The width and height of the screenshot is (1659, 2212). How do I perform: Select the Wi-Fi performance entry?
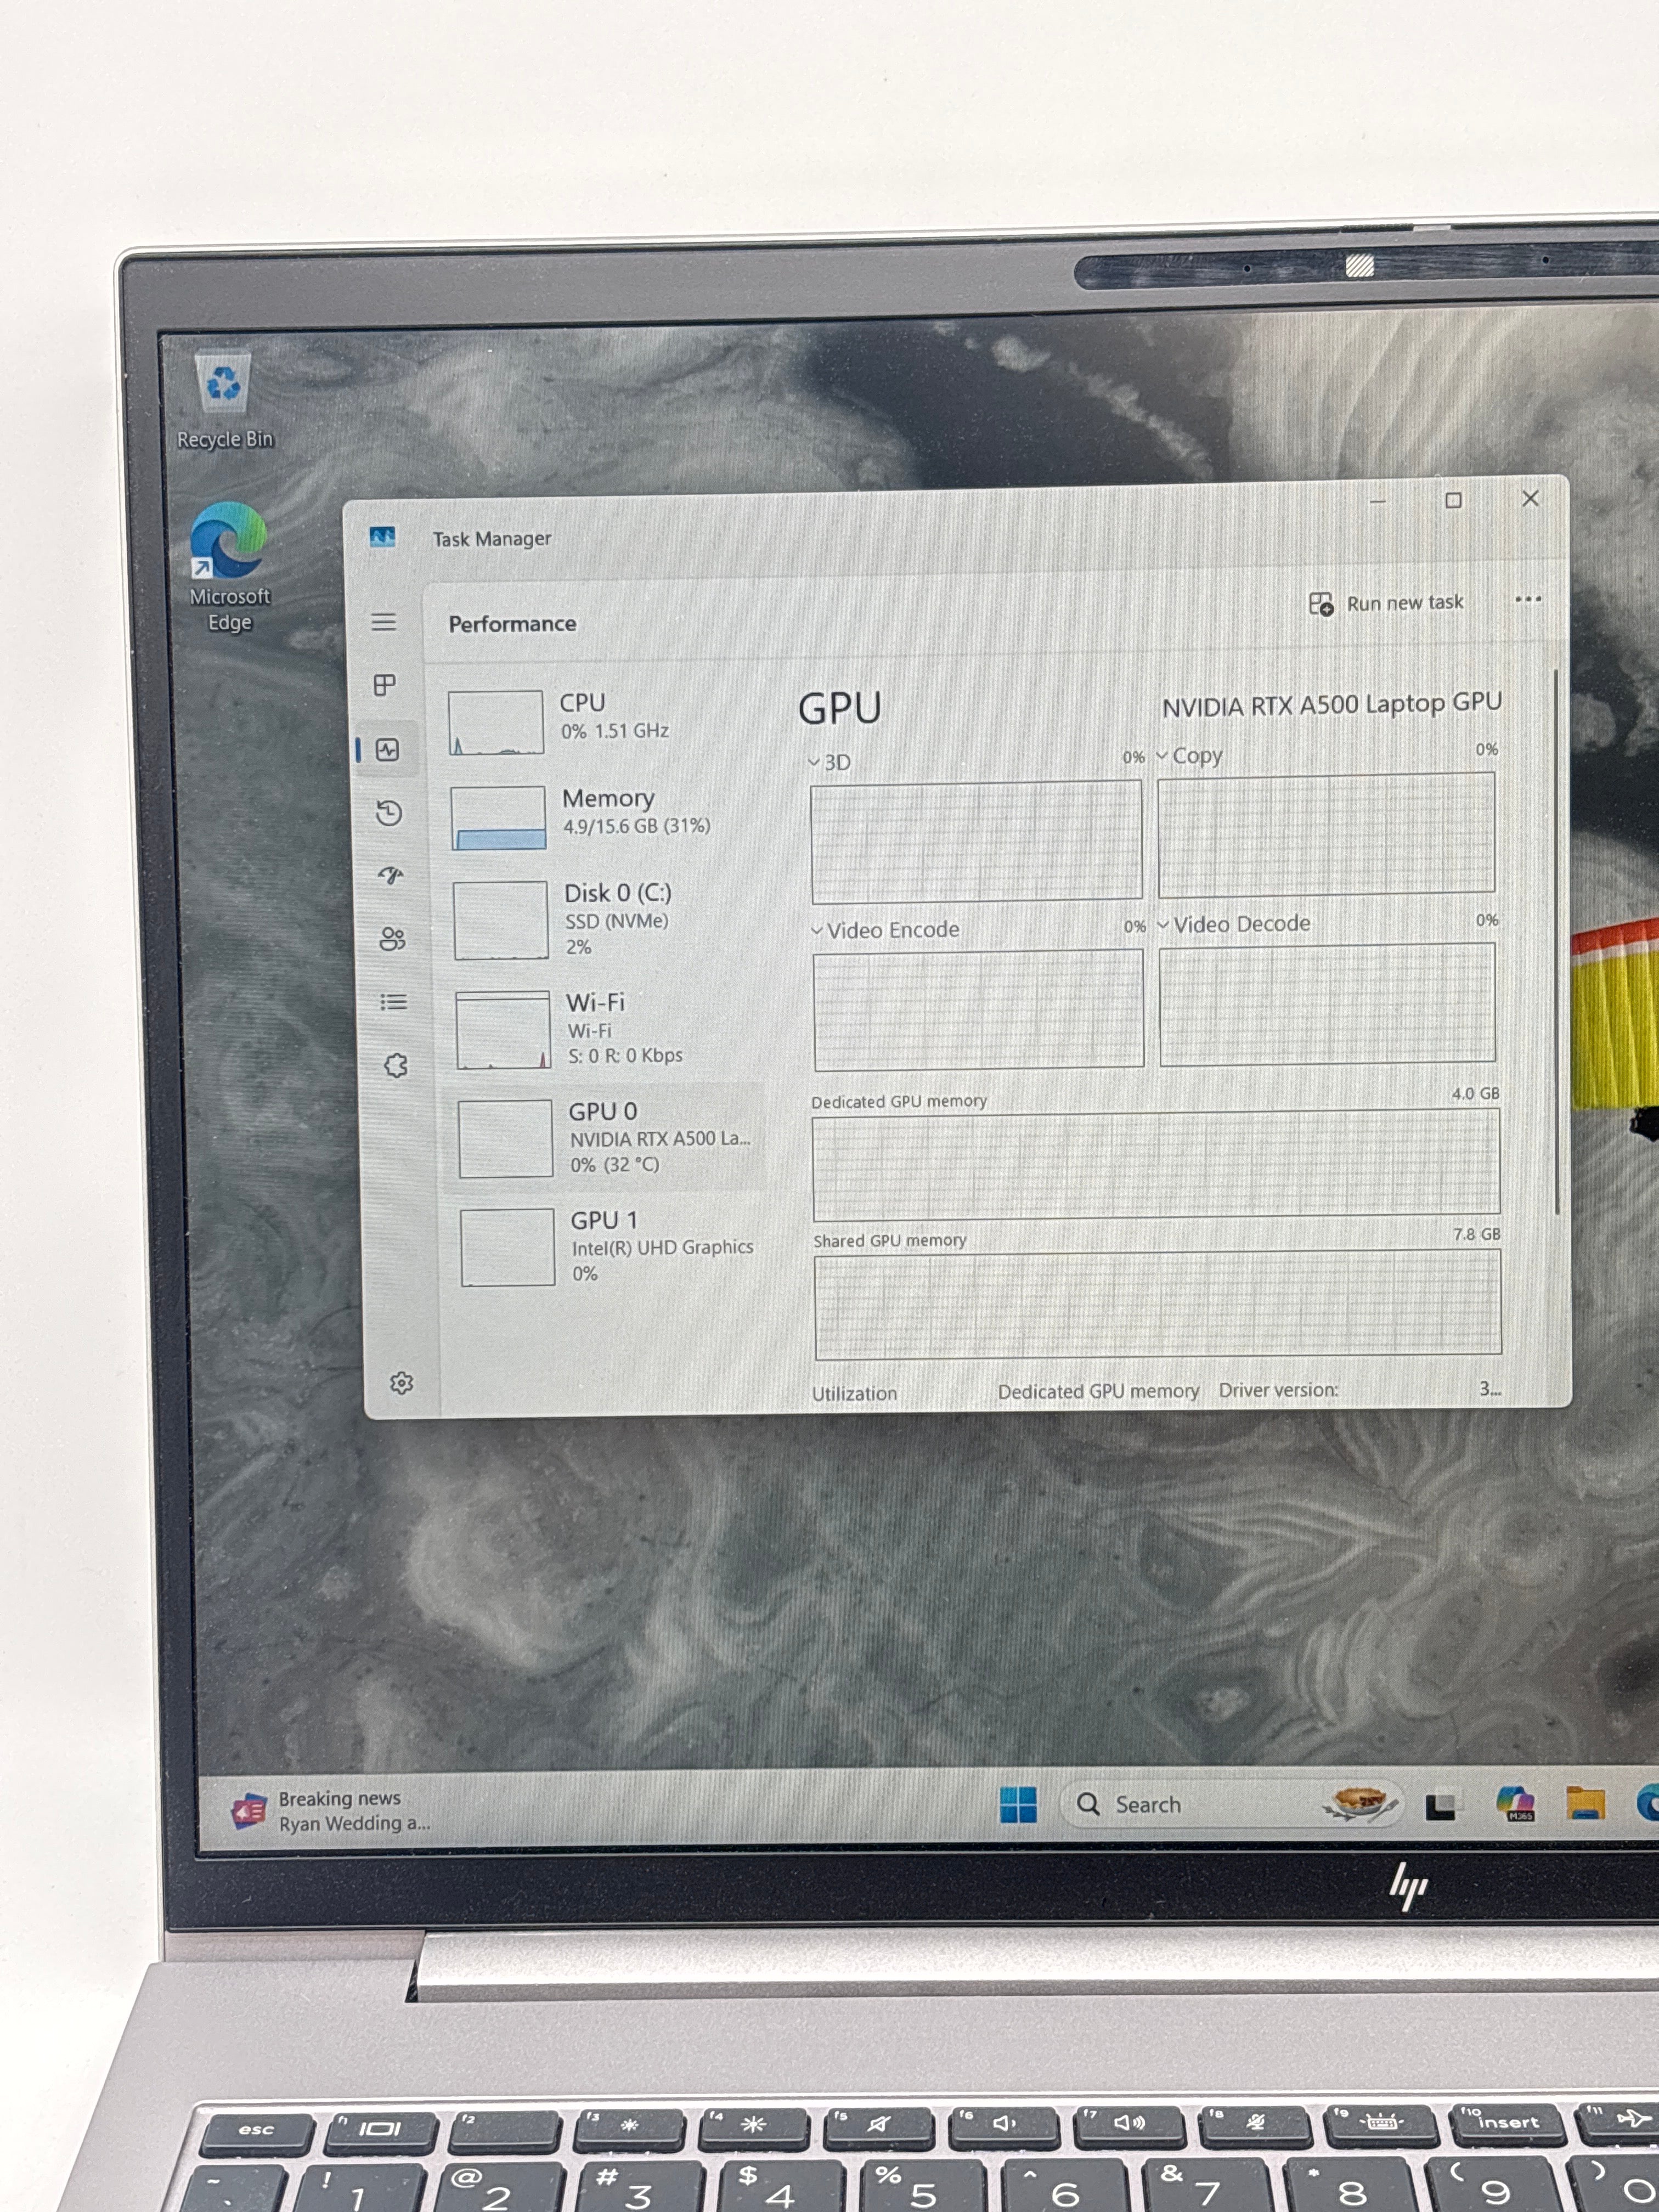(x=606, y=1029)
